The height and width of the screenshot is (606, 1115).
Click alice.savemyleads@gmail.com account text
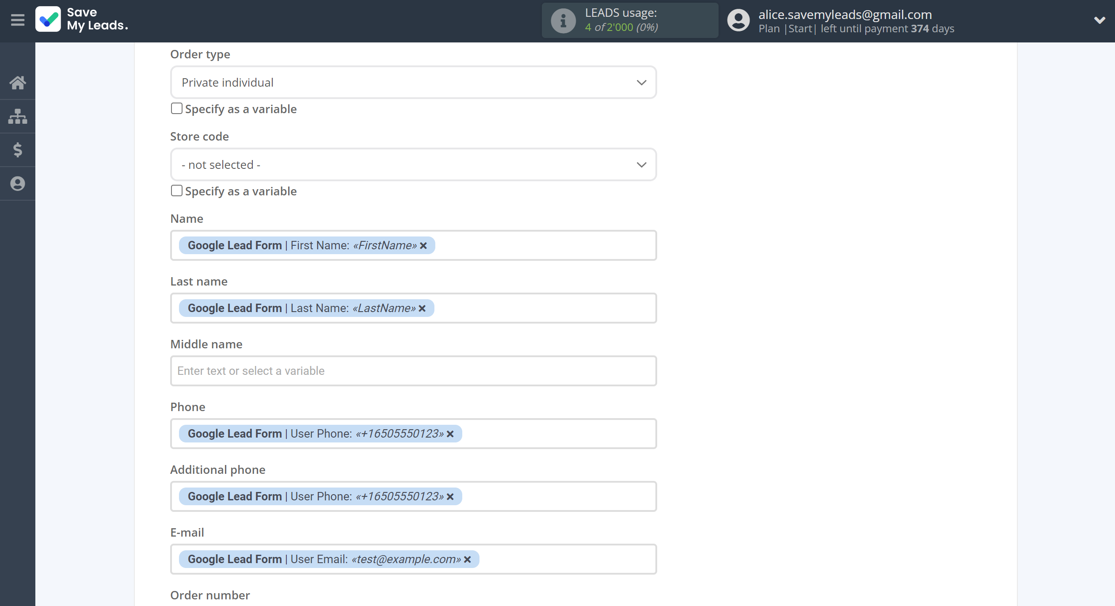pos(845,14)
